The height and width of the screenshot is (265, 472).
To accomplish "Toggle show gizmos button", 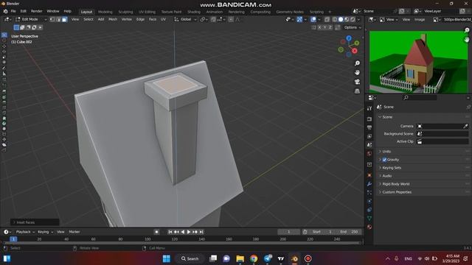I will 299,20.
